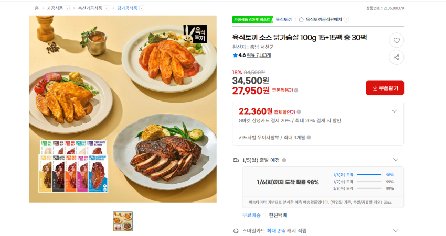Open the 육식토끼공식판매처 store home icon
The height and width of the screenshot is (236, 446).
[301, 19]
